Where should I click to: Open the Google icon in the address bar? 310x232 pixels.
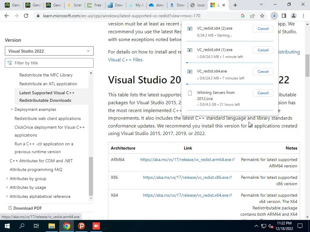(243, 16)
